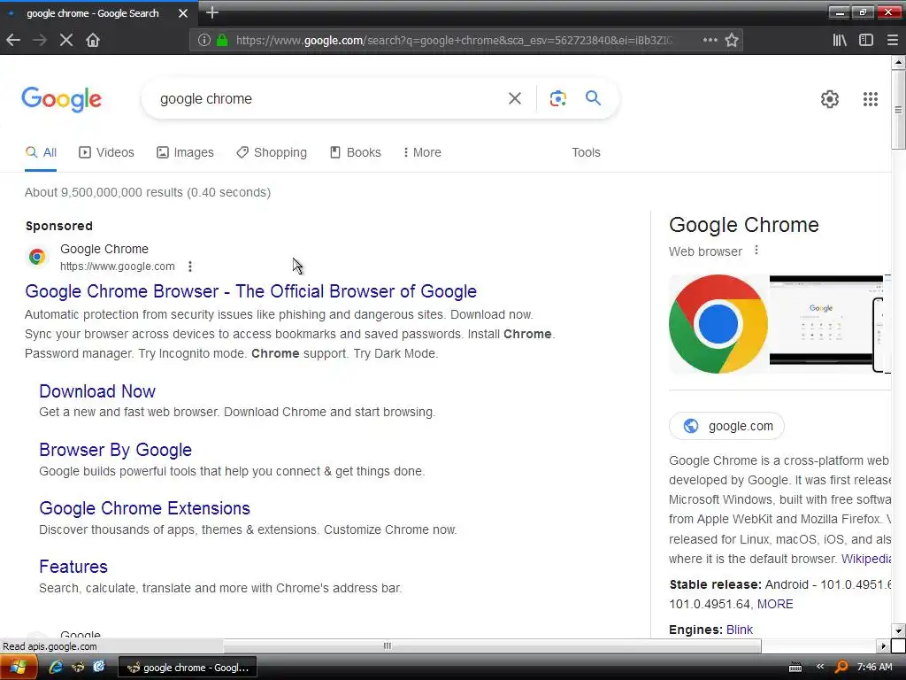This screenshot has height=680, width=906.
Task: Stop loading the page
Action: pos(65,40)
